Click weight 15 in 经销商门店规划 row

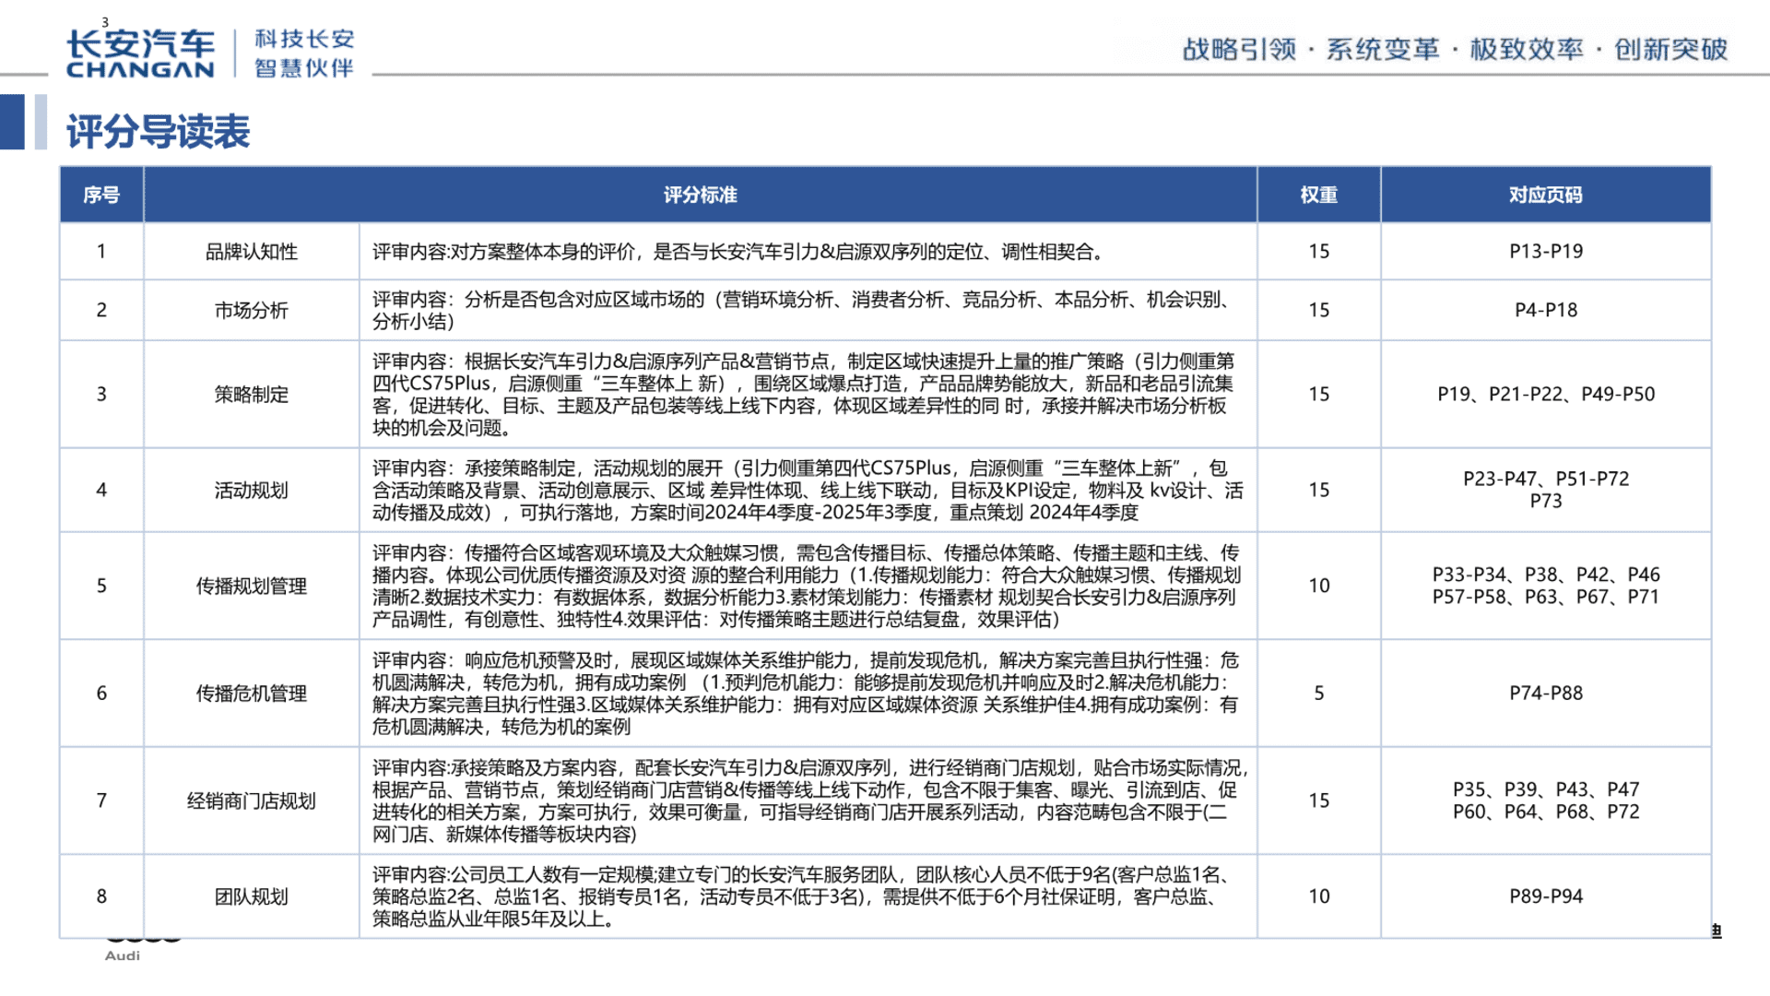coord(1319,800)
